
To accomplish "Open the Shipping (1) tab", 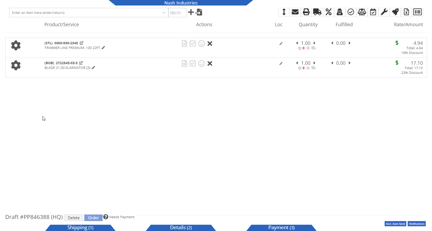I will [x=80, y=228].
